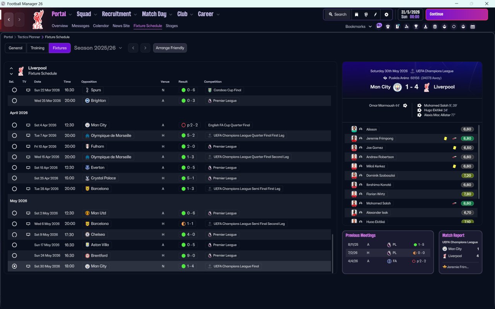Select the Chelsea fixture radio button
Viewport: 495px width, 309px height.
click(x=14, y=234)
